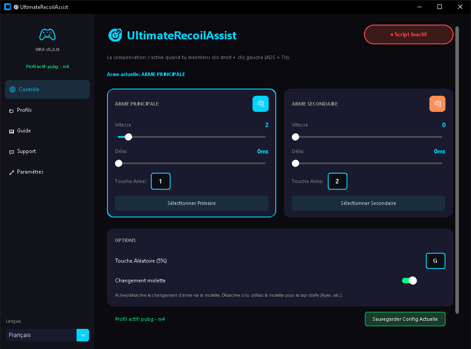
Task: Disable the Changement molette switch
Action: pos(409,281)
